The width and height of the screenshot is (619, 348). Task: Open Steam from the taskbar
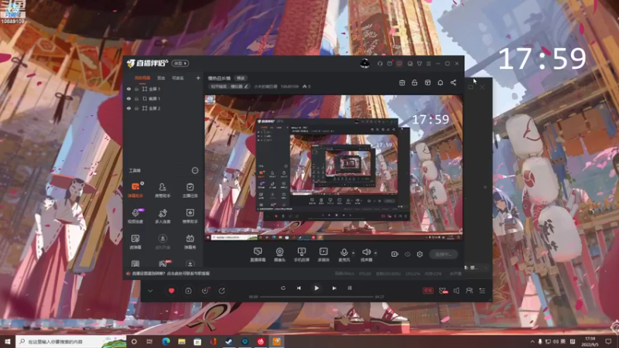click(229, 342)
